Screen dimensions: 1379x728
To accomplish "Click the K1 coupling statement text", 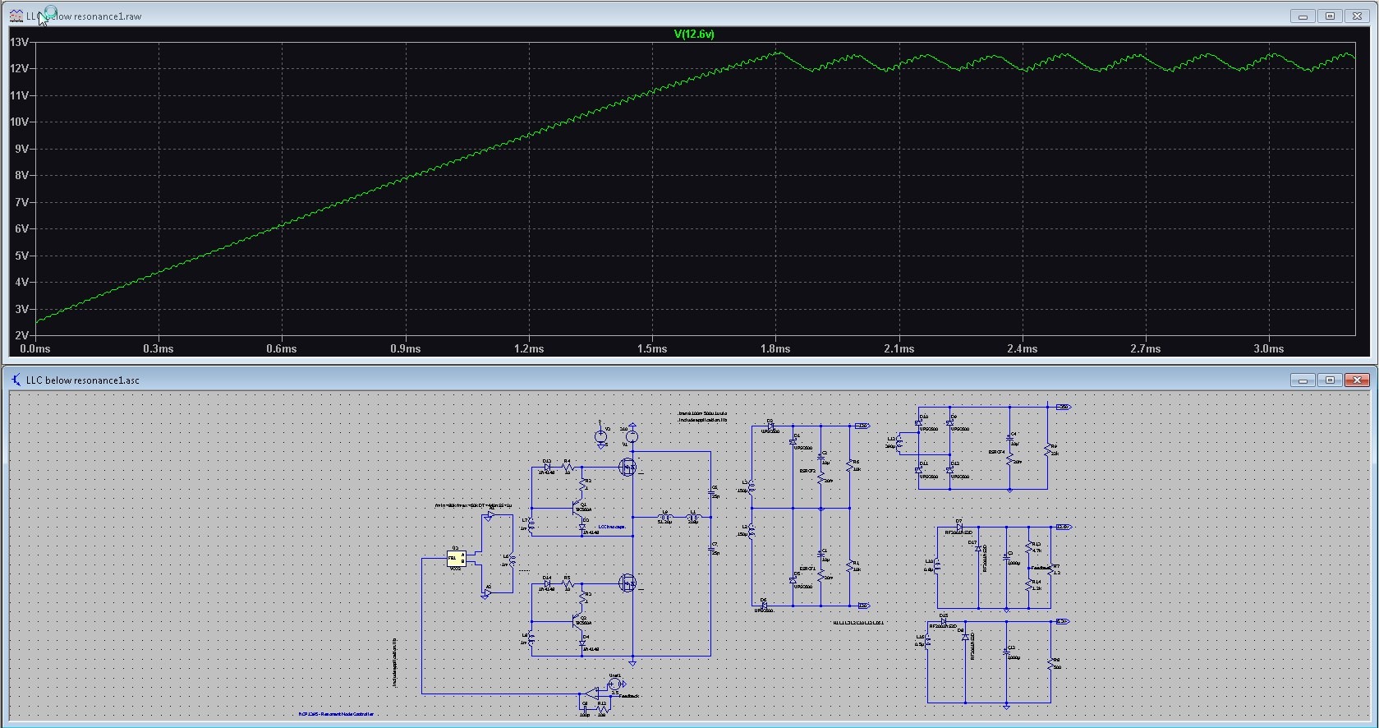I will (x=858, y=623).
